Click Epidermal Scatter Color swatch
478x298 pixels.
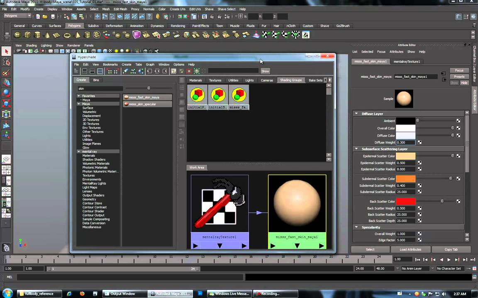click(405, 156)
